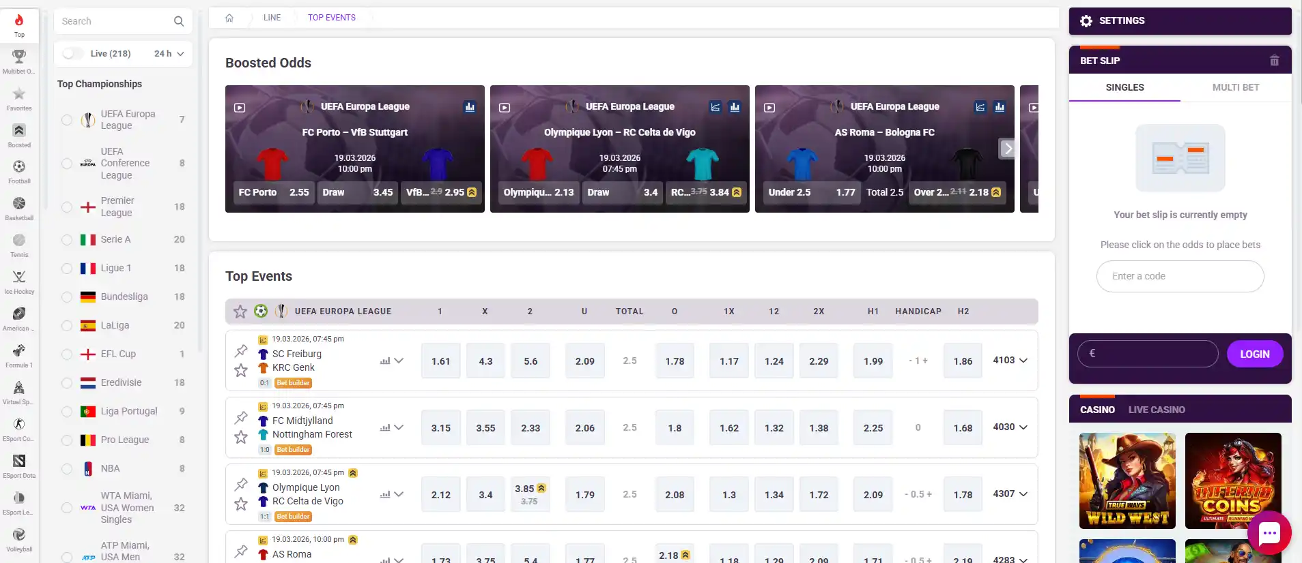This screenshot has height=563, width=1302.
Task: Open the TOP EVENTS breadcrumb item
Action: 332,18
